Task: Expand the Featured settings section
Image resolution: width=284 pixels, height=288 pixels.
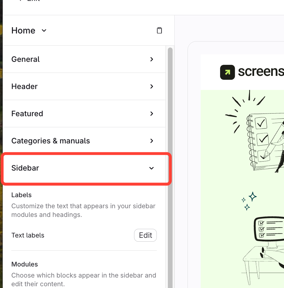Action: (84, 114)
